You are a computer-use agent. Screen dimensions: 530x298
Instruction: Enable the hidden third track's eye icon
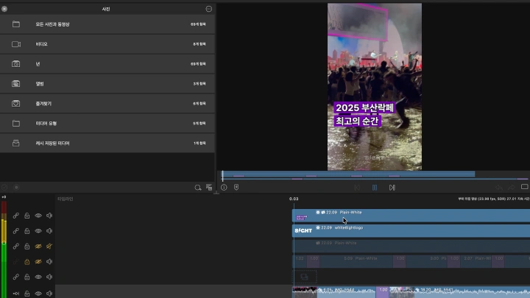(38, 246)
